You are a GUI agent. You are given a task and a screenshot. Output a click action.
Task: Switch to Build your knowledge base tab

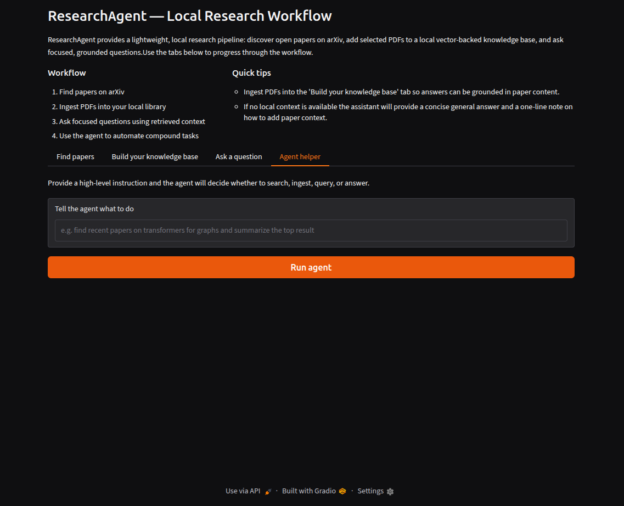155,157
